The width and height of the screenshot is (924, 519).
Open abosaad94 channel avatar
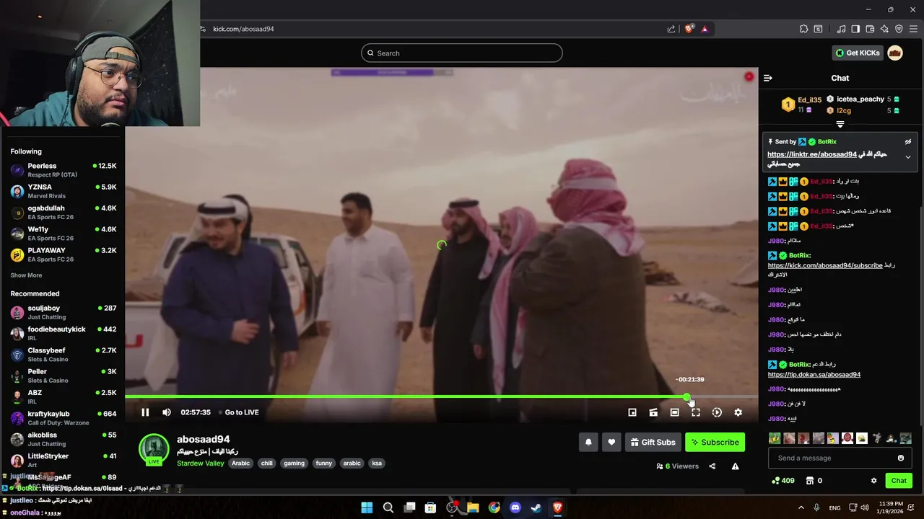pos(154,448)
